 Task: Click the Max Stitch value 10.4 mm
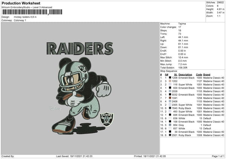click(x=183, y=57)
